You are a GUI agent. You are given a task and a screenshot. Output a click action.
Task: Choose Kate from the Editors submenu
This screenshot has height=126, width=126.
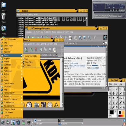(x=27, y=59)
